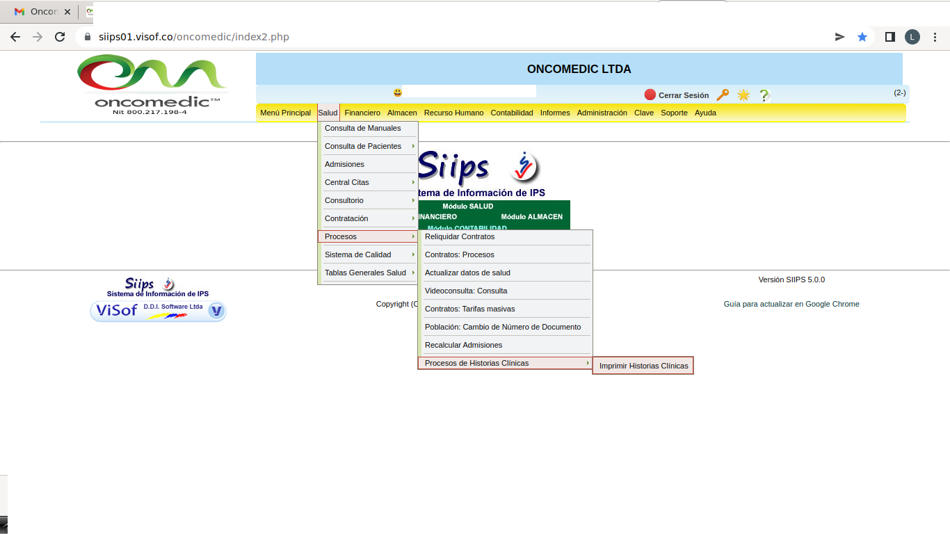Click the smiley face icon in header
The height and width of the screenshot is (534, 950).
point(398,92)
